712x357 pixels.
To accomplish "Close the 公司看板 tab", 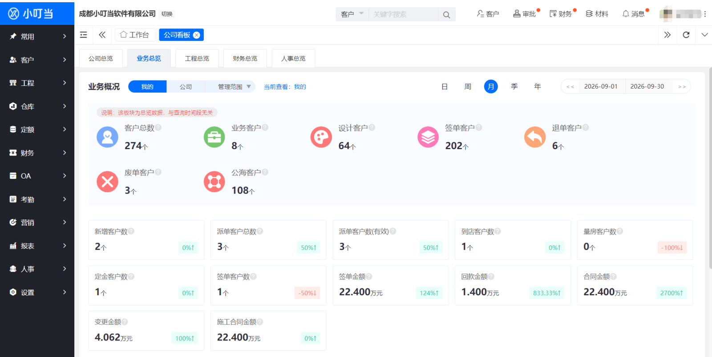I will 197,35.
